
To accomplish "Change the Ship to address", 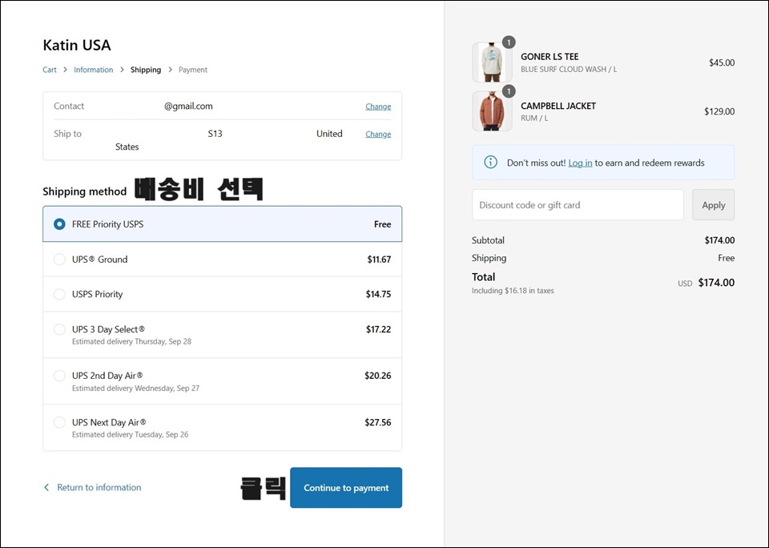I will [x=378, y=134].
